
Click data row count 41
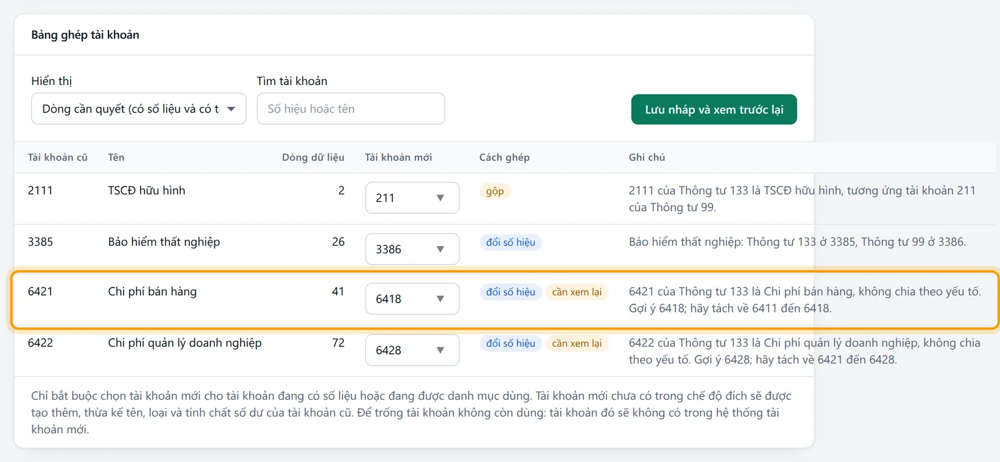[338, 291]
